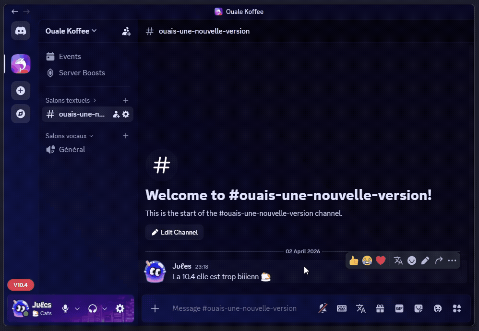Toggle the crossed-out bell silent message icon
Image resolution: width=479 pixels, height=331 pixels.
click(x=323, y=308)
